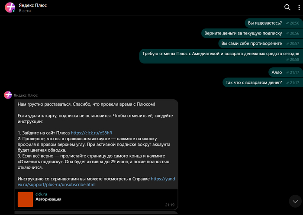The height and width of the screenshot is (215, 303).
Task: Jump to latest messages with down-chevron button
Action: click(x=295, y=201)
